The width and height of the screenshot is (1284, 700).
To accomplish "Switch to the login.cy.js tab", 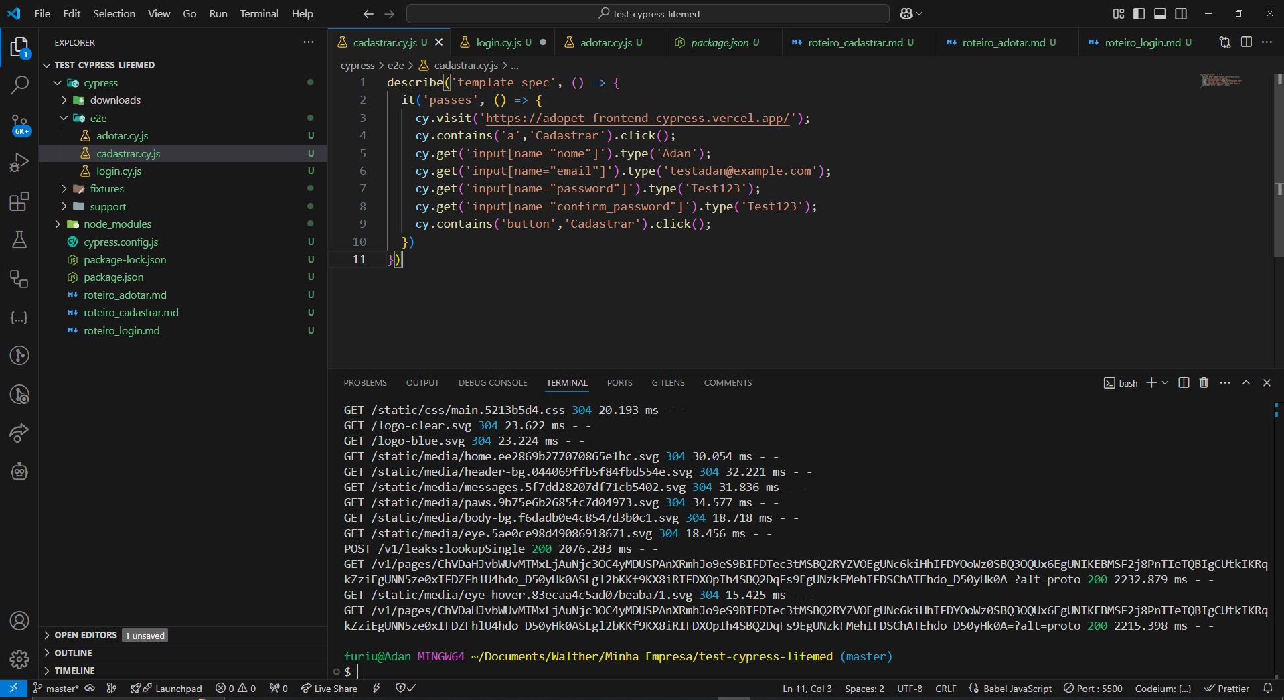I will 498,42.
